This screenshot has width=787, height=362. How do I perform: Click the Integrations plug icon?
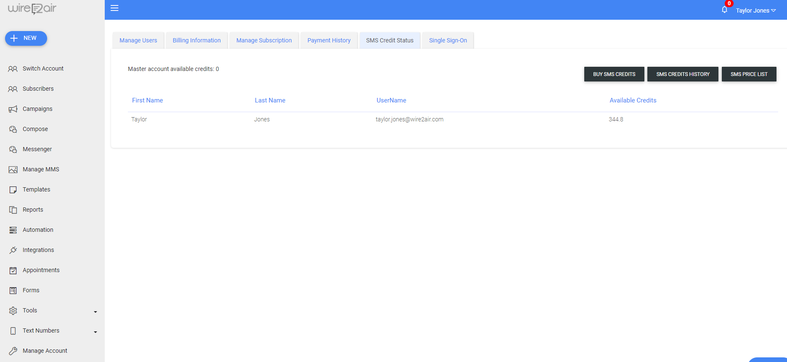[13, 250]
